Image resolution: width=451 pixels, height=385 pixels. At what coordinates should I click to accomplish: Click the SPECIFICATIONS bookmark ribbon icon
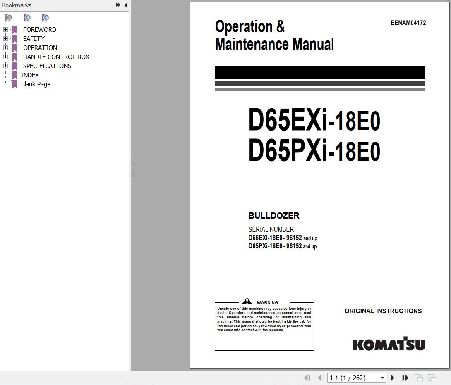coord(14,66)
